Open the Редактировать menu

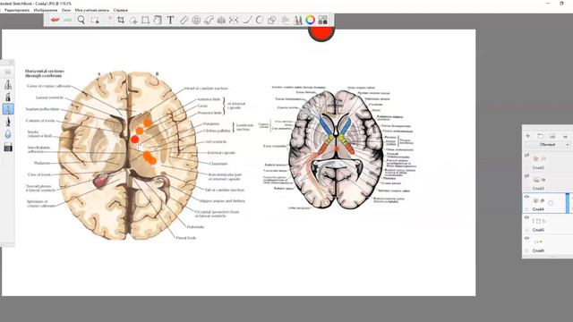tap(17, 10)
